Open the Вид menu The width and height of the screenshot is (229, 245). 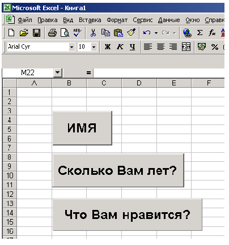click(68, 20)
